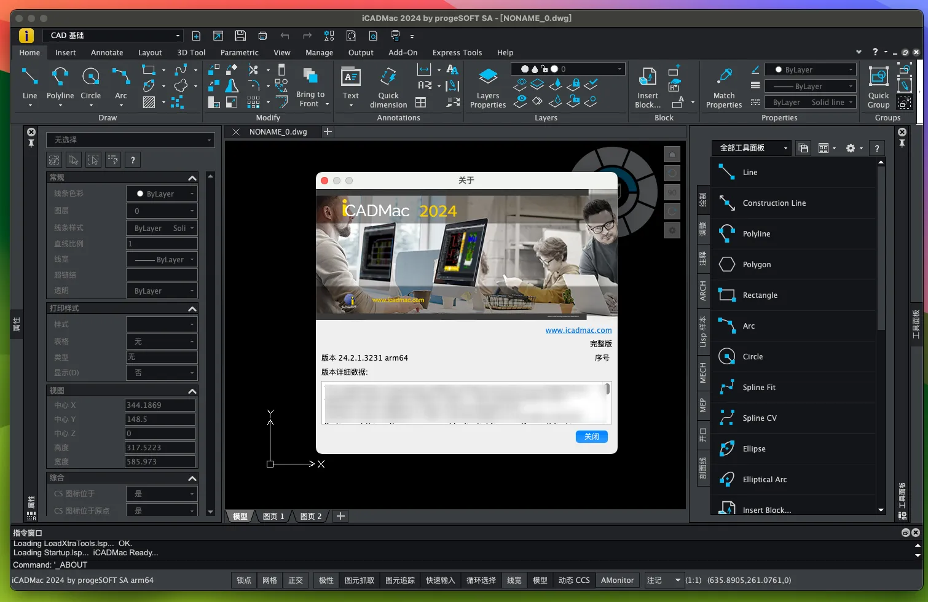This screenshot has width=928, height=602.
Task: Collapse the 打印样式 properties section
Action: [x=192, y=309]
